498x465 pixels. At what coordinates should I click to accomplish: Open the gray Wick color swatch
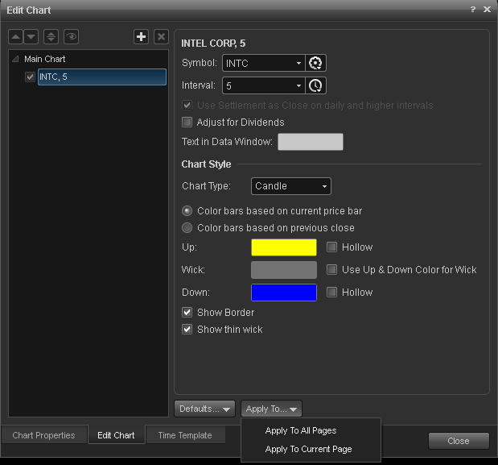pos(284,270)
